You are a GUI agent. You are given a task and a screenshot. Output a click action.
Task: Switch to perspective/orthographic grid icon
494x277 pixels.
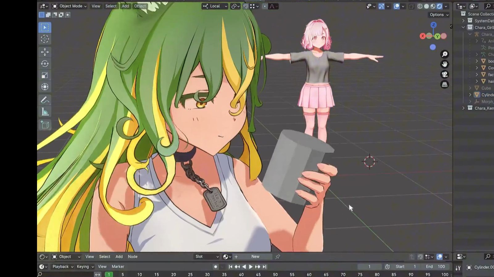point(445,85)
